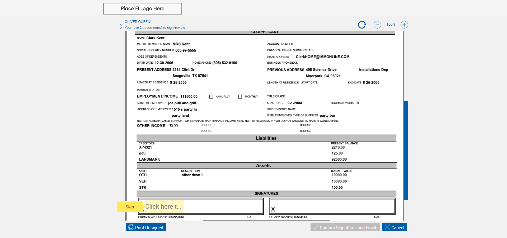The width and height of the screenshot is (507, 238).
Task: Click 'You have 2 document(s) to sign/review'
Action: (x=155, y=28)
